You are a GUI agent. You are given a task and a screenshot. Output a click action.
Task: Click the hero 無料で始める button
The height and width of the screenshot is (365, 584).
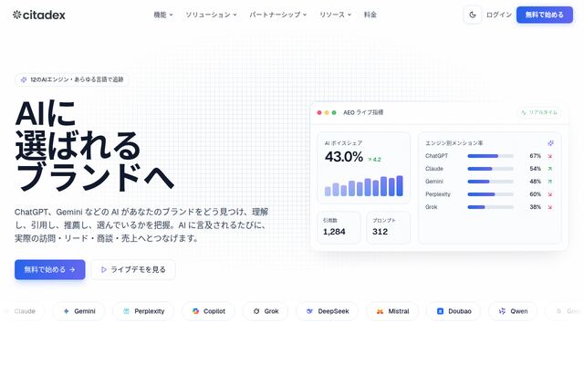50,269
